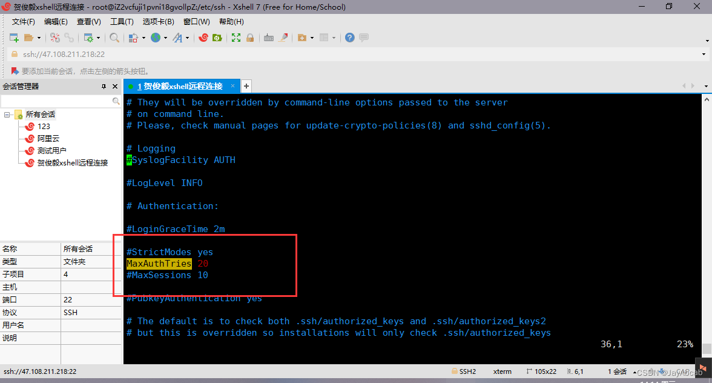This screenshot has width=712, height=383.
Task: Click the magnifier find icon
Action: coord(114,38)
